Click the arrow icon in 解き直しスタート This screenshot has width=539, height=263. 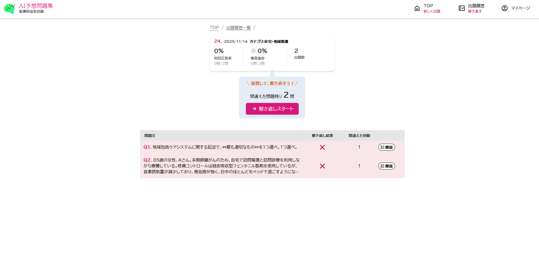click(254, 109)
